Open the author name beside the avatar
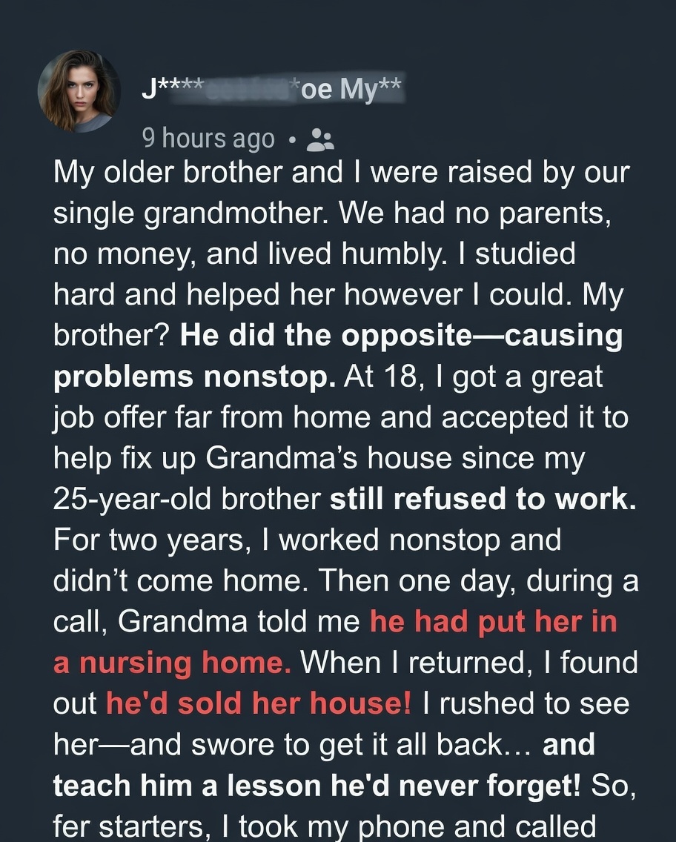The image size is (676, 842). [271, 90]
